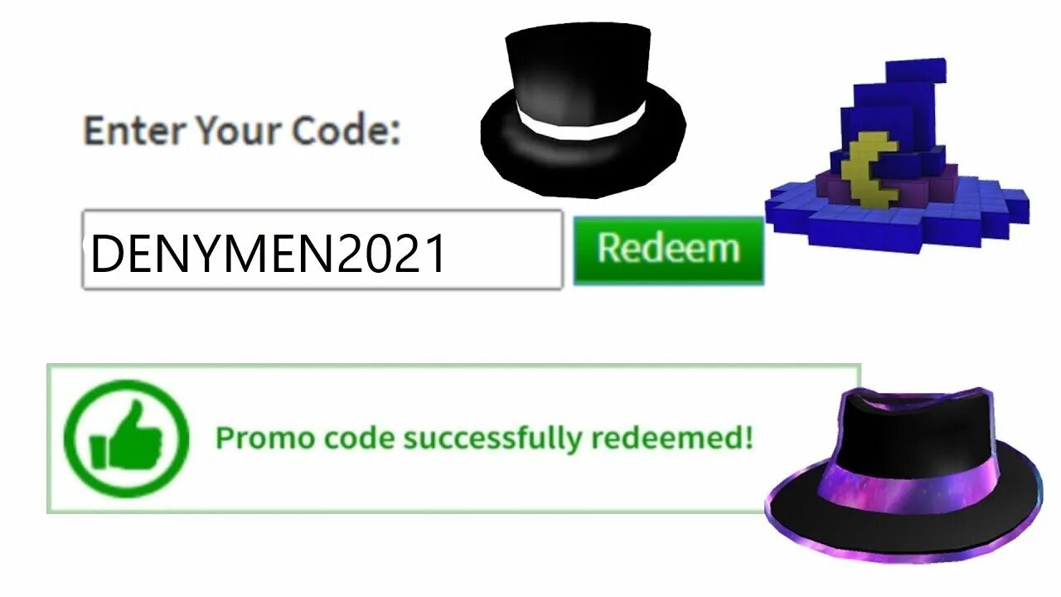
Task: Click the 'Promo code successfully redeemed!' message
Action: pos(484,437)
